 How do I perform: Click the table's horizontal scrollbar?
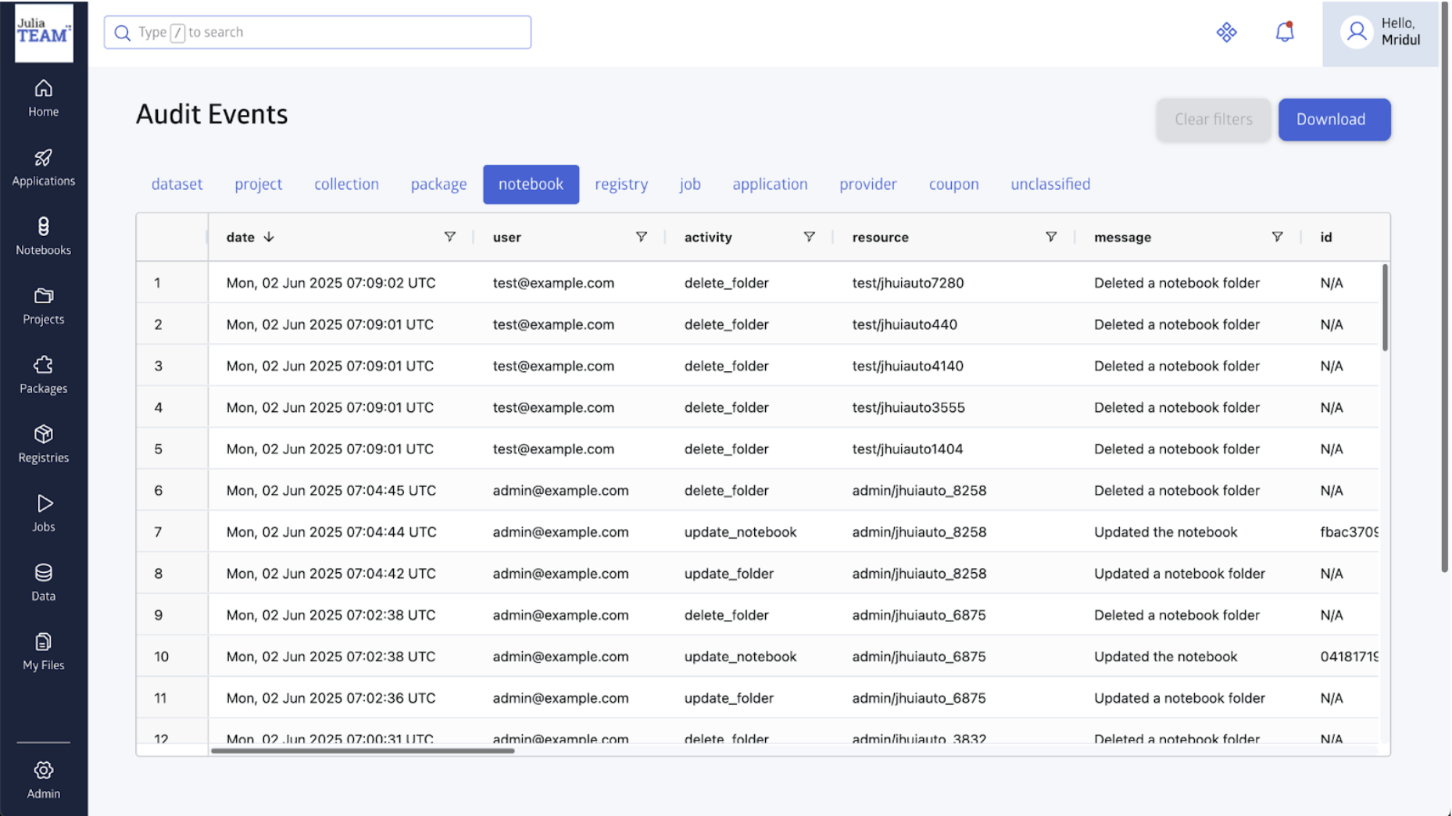click(x=363, y=750)
